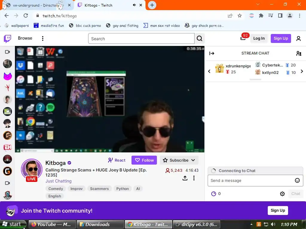
Task: Open the Downloads taskbar window
Action: click(x=100, y=224)
